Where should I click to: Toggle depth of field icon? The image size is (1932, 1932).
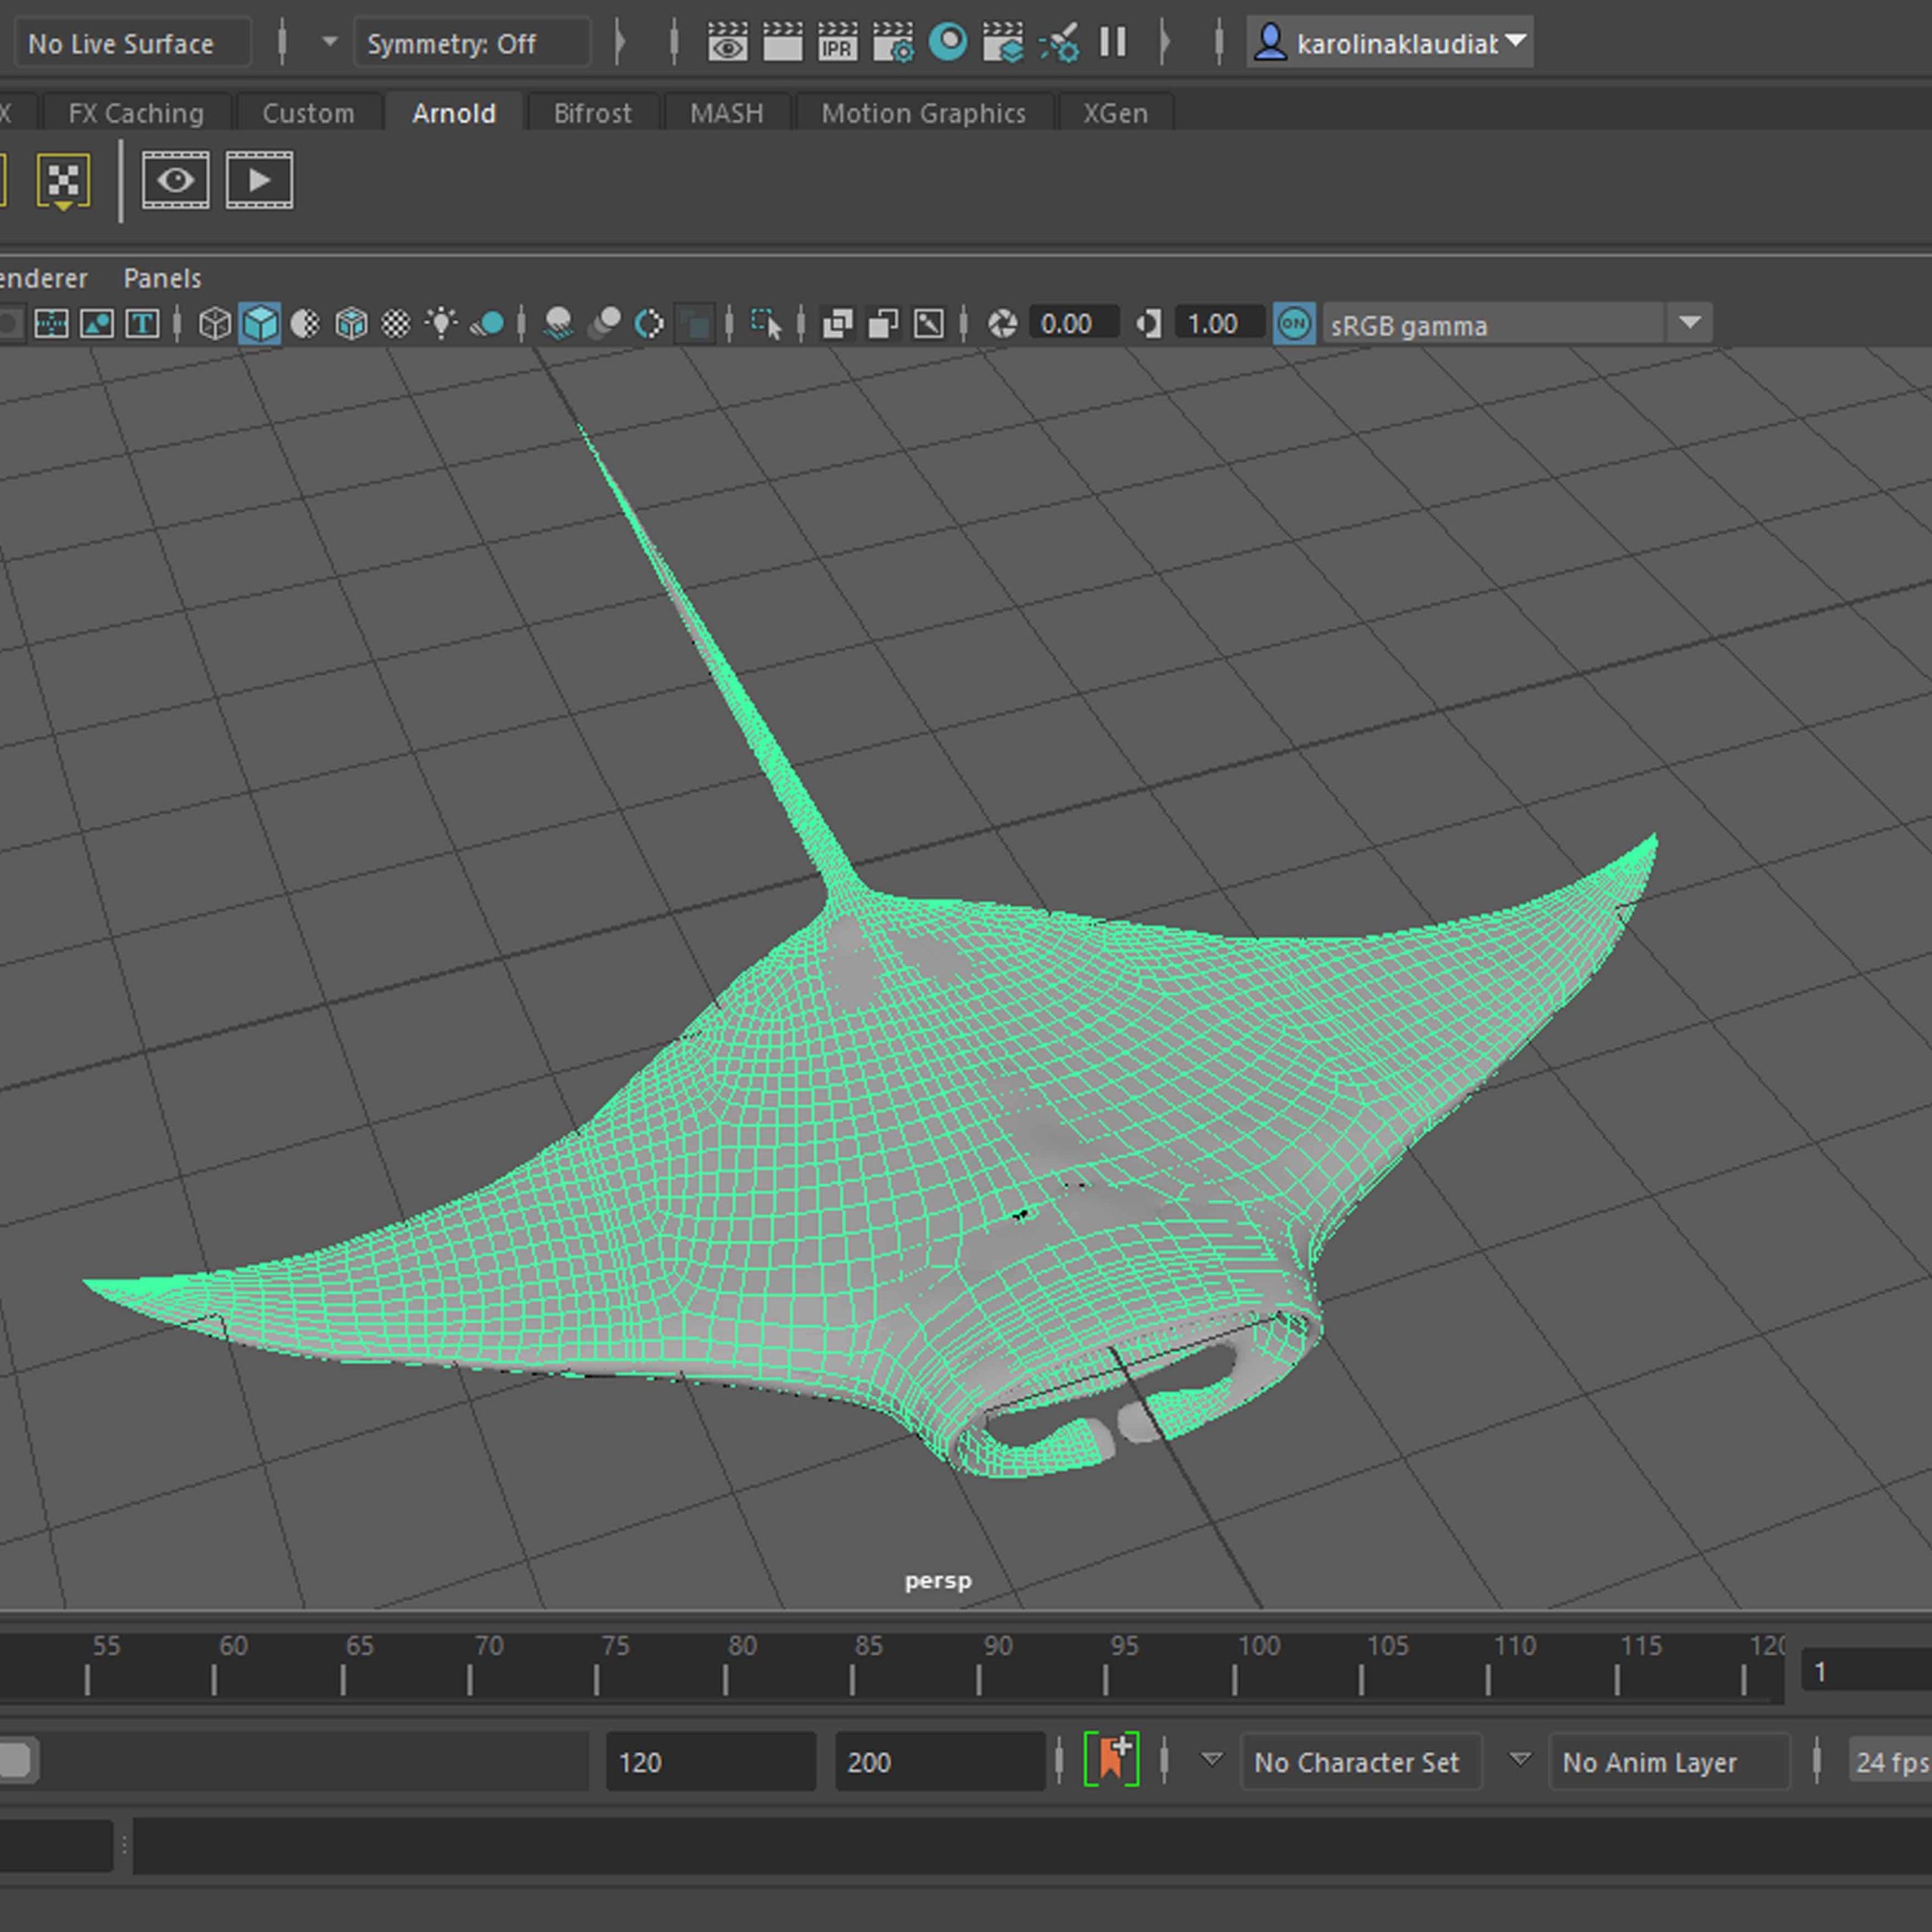click(x=695, y=324)
